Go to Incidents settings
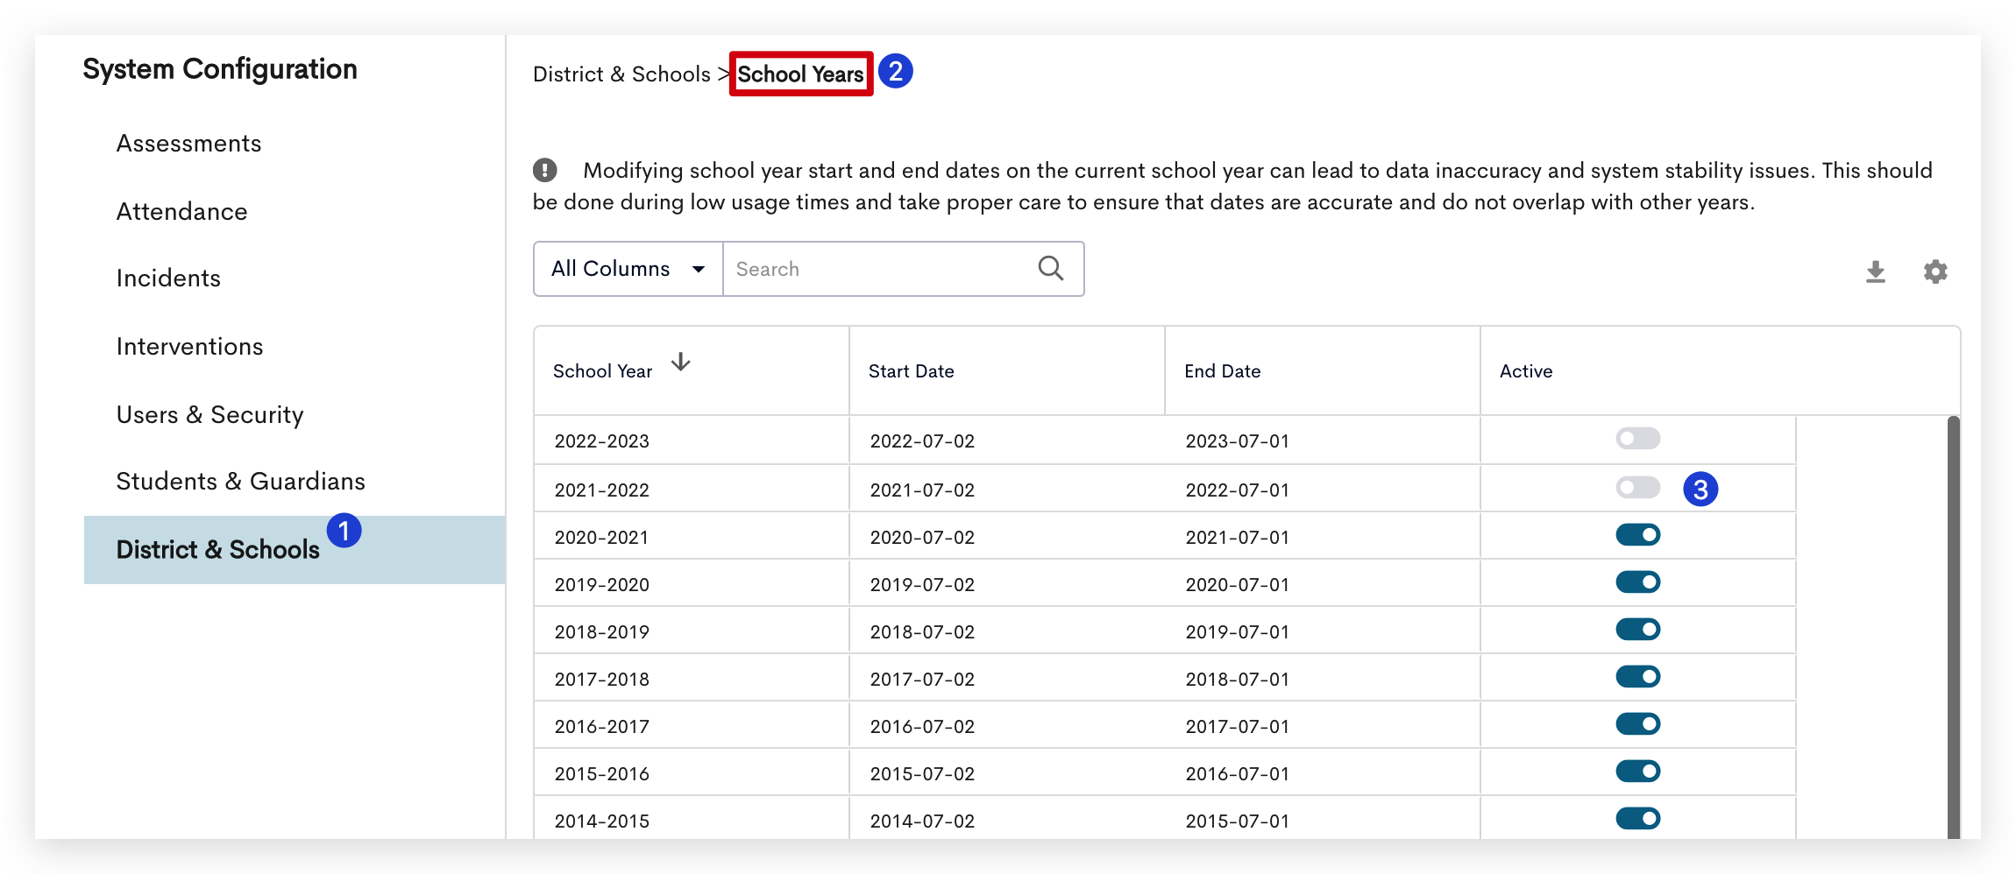Image resolution: width=2016 pixels, height=874 pixels. tap(168, 278)
